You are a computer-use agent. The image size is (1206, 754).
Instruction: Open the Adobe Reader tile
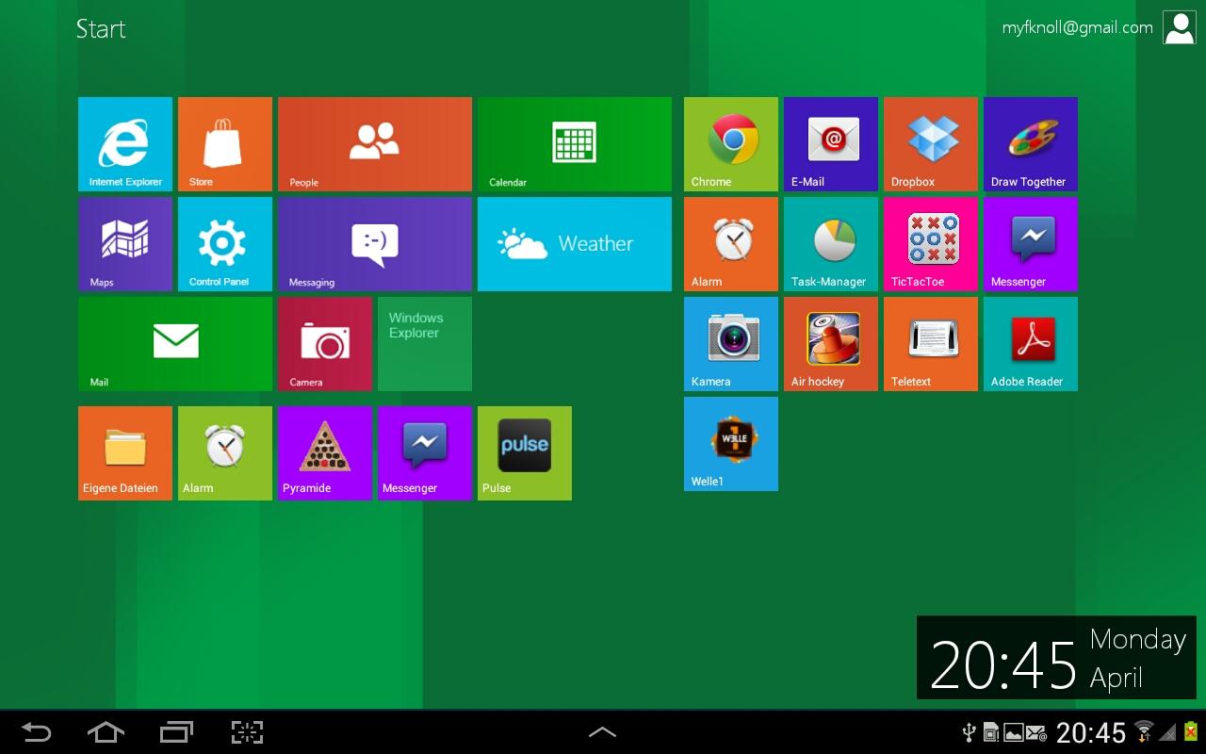pyautogui.click(x=1031, y=344)
